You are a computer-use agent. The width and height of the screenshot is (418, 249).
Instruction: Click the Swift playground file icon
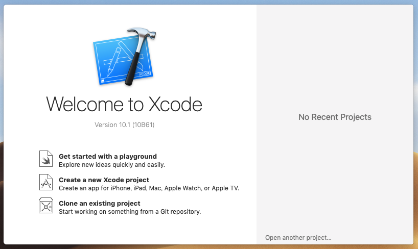coord(46,159)
